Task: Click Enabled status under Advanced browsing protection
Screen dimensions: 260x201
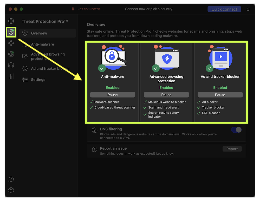Action: (x=166, y=88)
